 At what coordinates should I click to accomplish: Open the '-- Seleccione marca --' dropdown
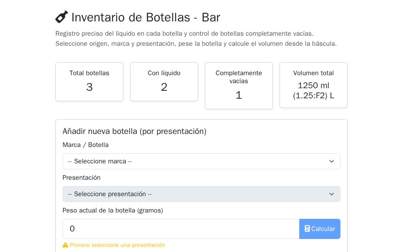click(x=201, y=161)
